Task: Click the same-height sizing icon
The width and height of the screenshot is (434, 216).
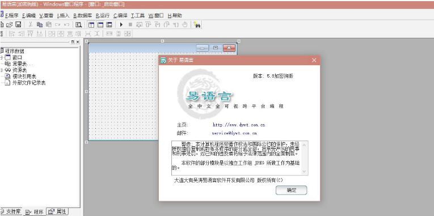Action: point(118,34)
